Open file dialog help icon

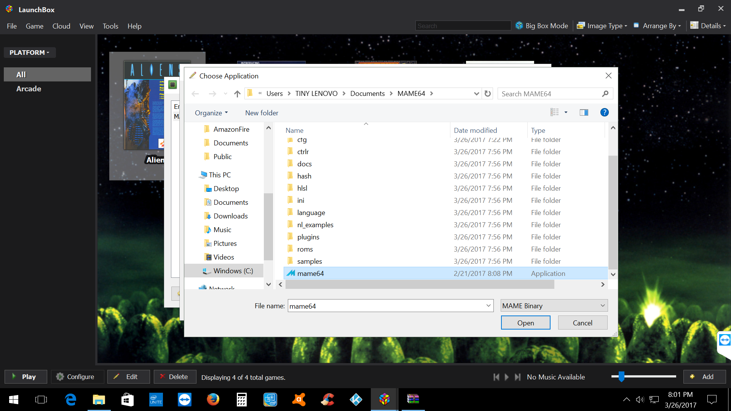[604, 112]
